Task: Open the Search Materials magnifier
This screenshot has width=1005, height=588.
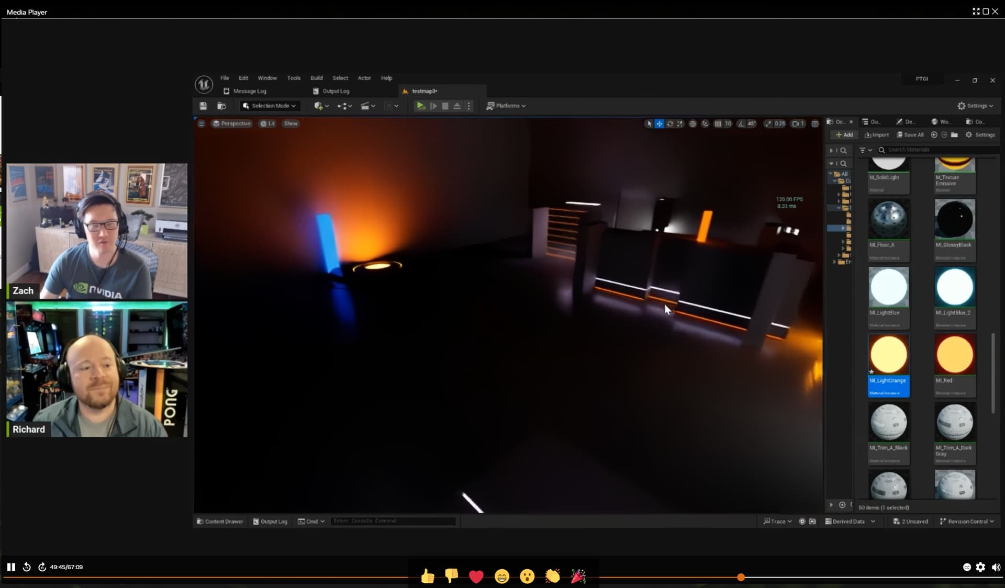Action: pyautogui.click(x=883, y=150)
